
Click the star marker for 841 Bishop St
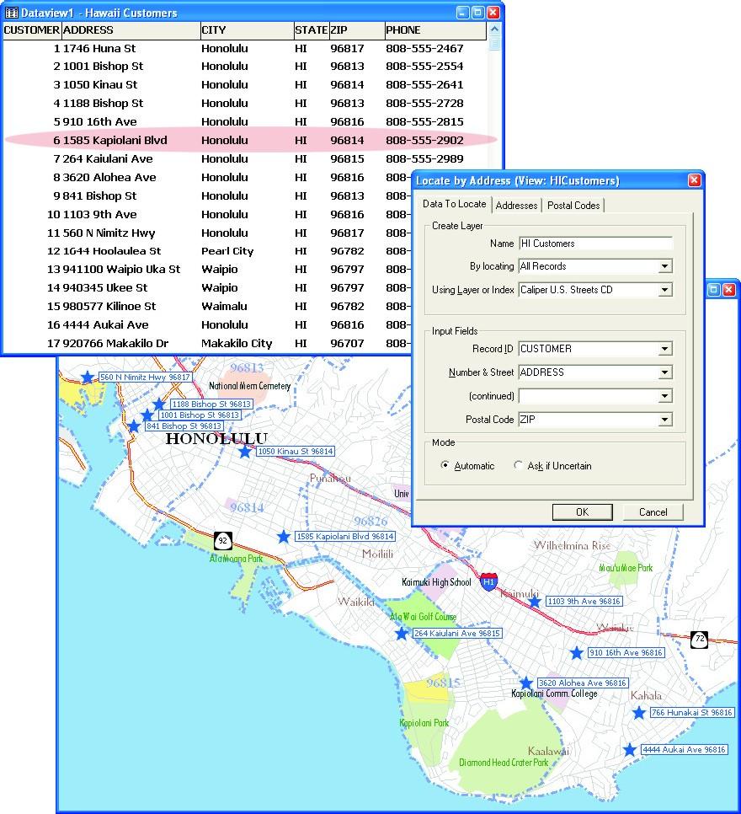click(134, 426)
